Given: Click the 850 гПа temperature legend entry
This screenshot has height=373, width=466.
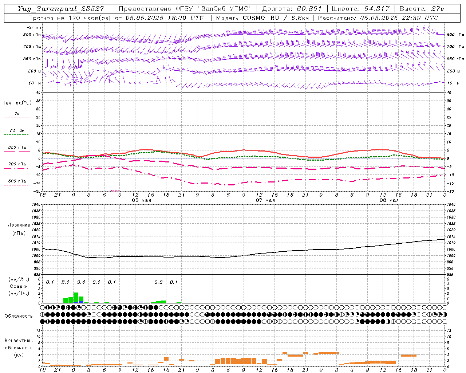Looking at the screenshot, I should (x=17, y=148).
